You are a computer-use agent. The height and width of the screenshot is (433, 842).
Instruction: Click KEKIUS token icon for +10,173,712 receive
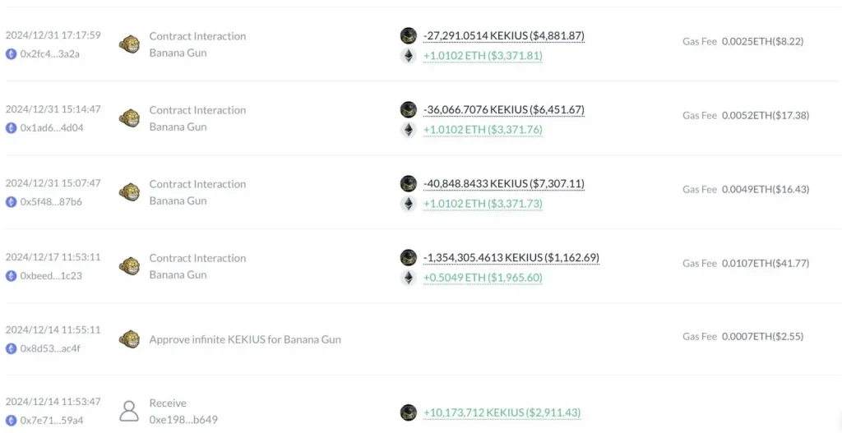click(x=409, y=412)
